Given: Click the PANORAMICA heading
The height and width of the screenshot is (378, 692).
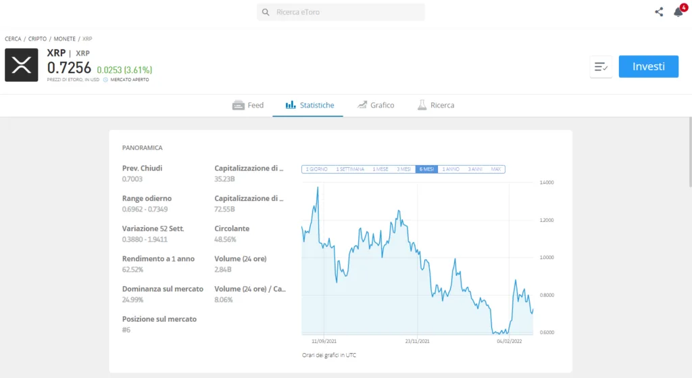Looking at the screenshot, I should (143, 148).
